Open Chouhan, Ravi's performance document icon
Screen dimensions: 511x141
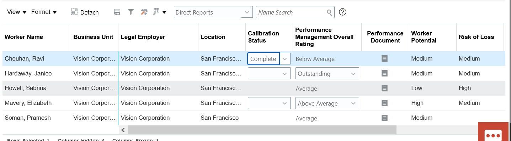tap(384, 58)
